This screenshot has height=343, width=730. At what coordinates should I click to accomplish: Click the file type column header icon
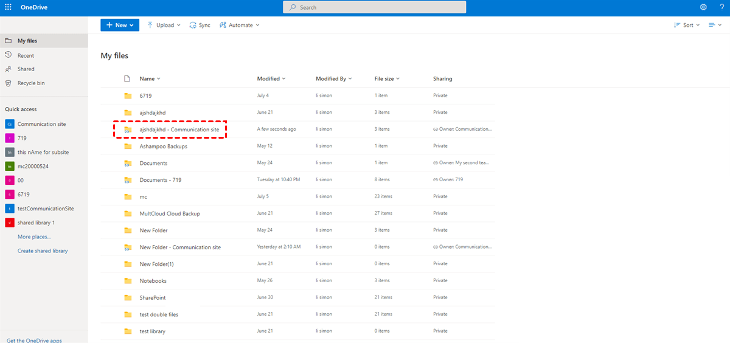click(127, 78)
